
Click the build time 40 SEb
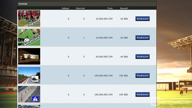pyautogui.click(x=124, y=57)
